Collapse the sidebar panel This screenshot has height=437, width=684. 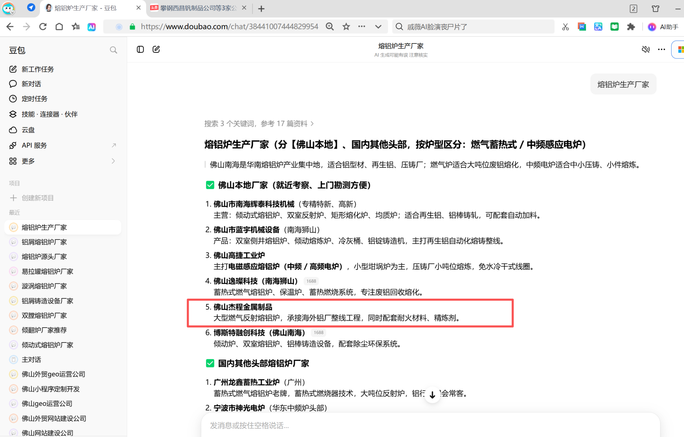140,50
